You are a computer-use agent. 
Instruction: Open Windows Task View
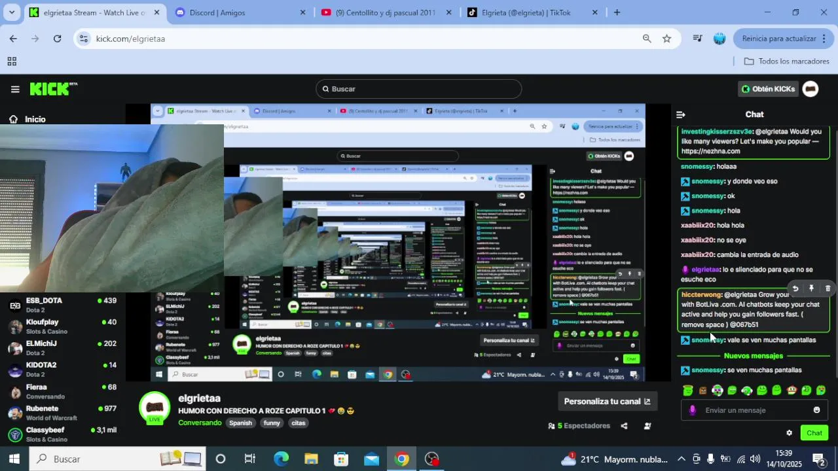pyautogui.click(x=250, y=459)
